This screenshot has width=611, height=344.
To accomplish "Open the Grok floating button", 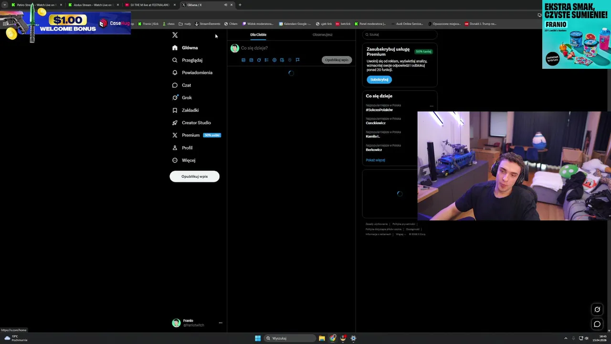I will [x=597, y=310].
